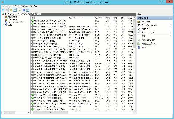Expand the 監視 node in the tree
Viewport: 174px width, 119px height.
tap(3, 25)
